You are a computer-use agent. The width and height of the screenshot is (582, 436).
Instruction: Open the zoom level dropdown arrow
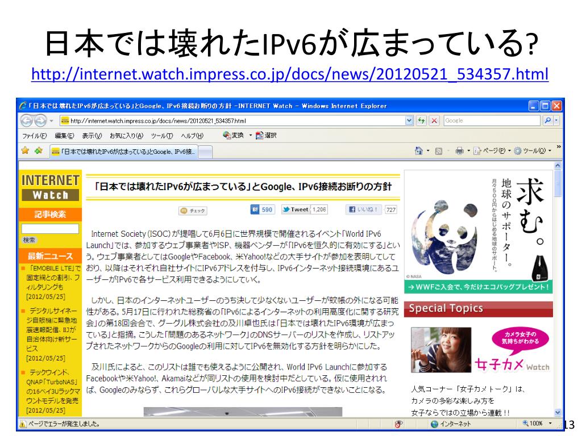[550, 424]
